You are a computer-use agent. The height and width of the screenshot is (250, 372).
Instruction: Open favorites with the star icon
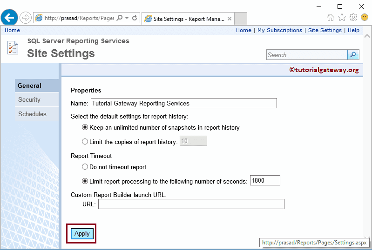342,17
